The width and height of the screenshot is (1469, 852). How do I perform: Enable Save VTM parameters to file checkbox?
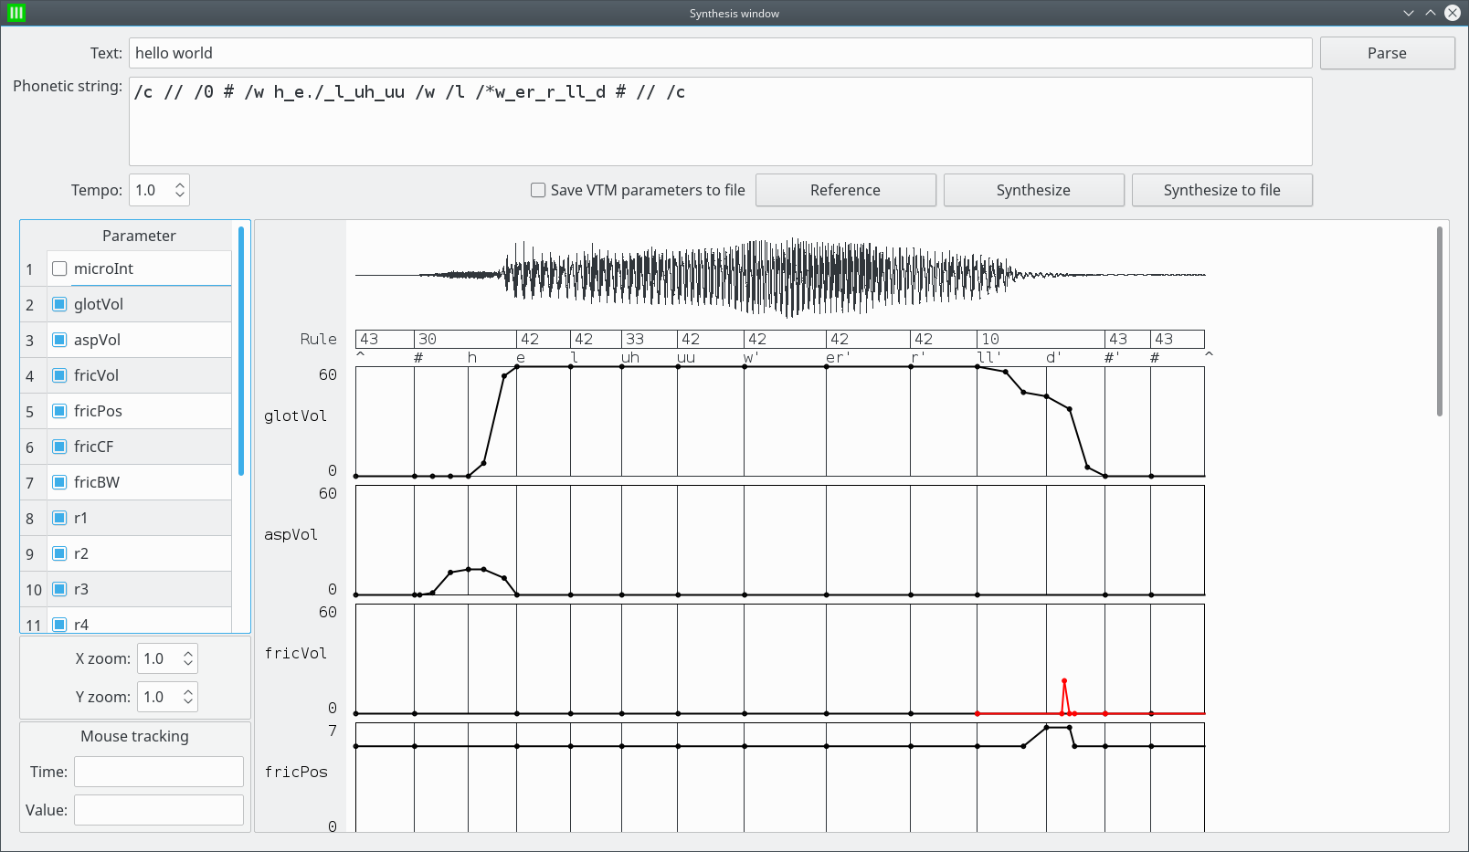click(539, 190)
